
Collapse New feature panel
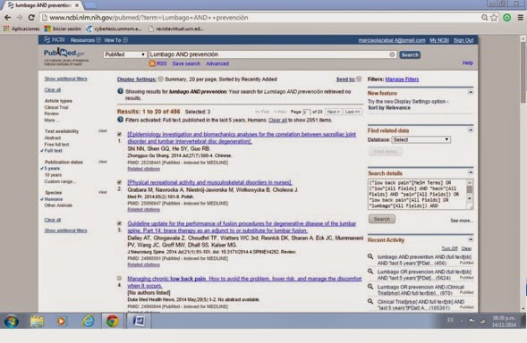[x=471, y=92]
